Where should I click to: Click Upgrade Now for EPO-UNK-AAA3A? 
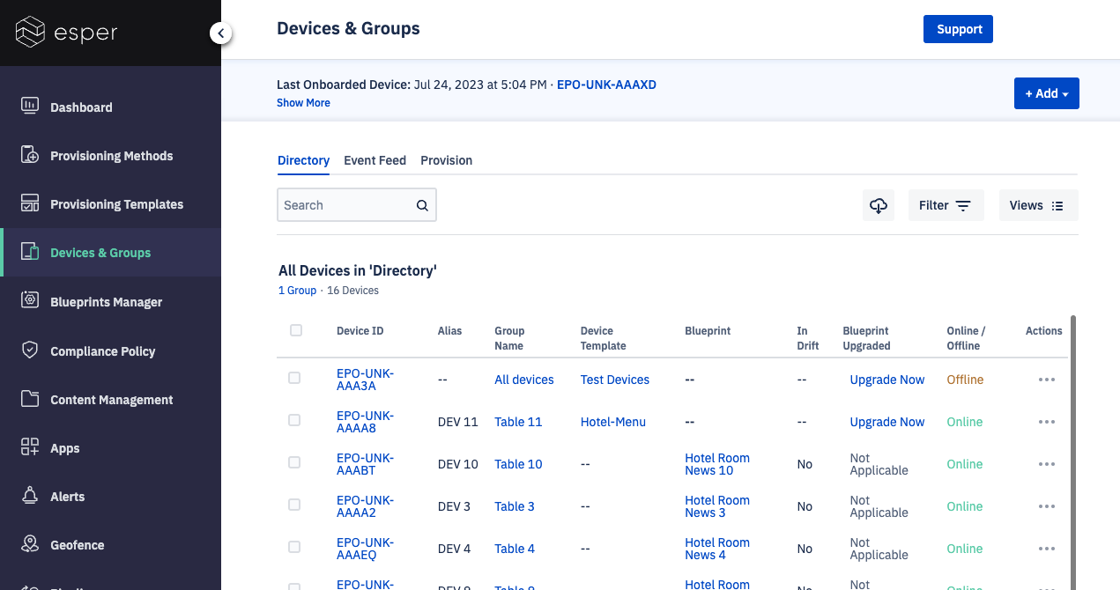pos(886,380)
